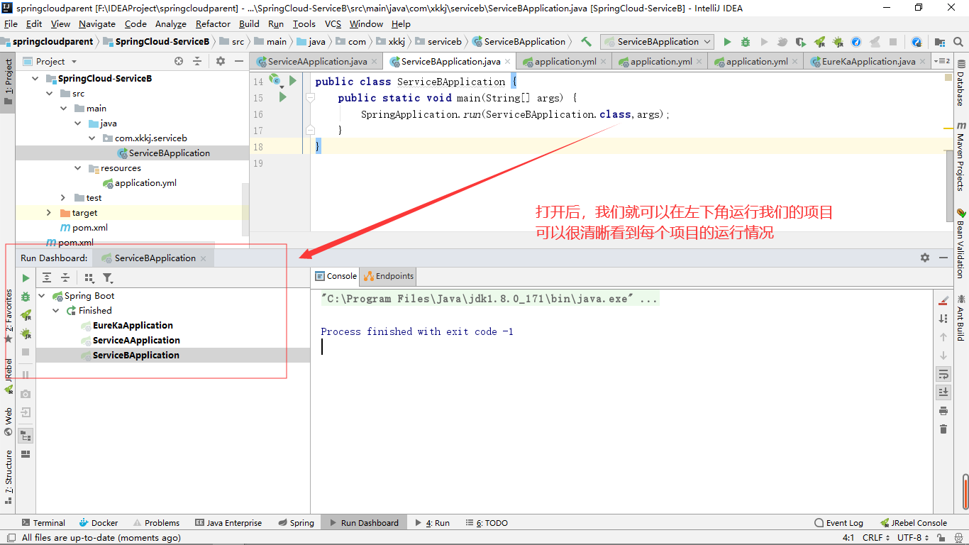Image resolution: width=969 pixels, height=545 pixels.
Task: Switch to the Console tab
Action: tap(336, 276)
